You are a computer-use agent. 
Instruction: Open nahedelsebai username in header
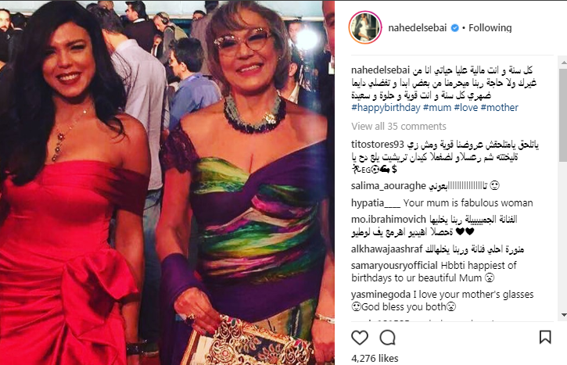[x=418, y=28]
